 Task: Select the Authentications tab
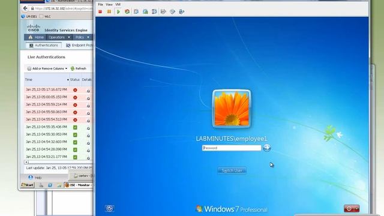coord(44,46)
